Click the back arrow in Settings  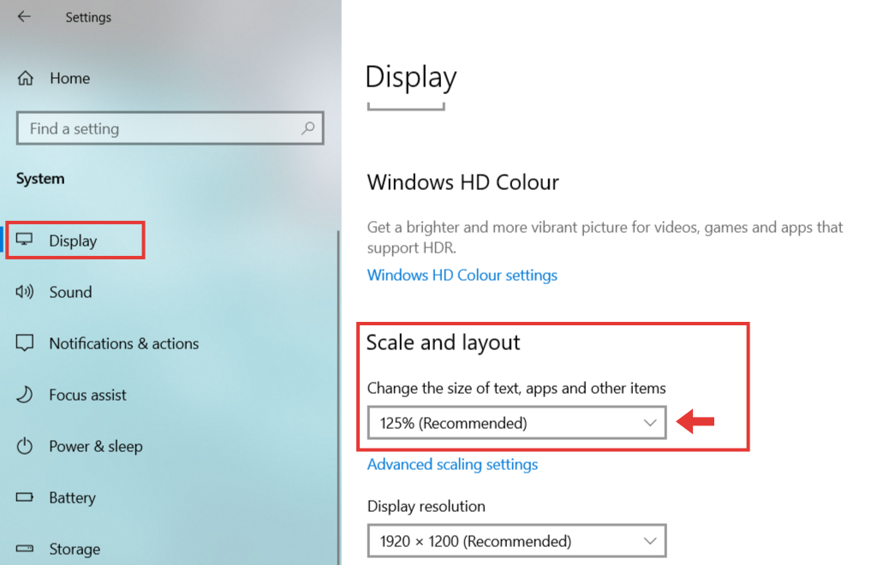pos(24,17)
